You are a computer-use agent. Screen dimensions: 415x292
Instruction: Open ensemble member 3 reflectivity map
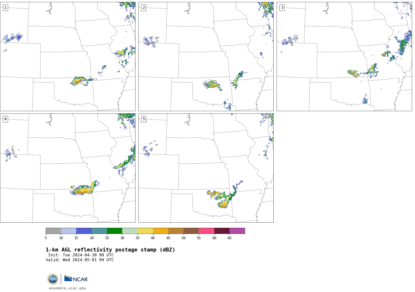(344, 56)
